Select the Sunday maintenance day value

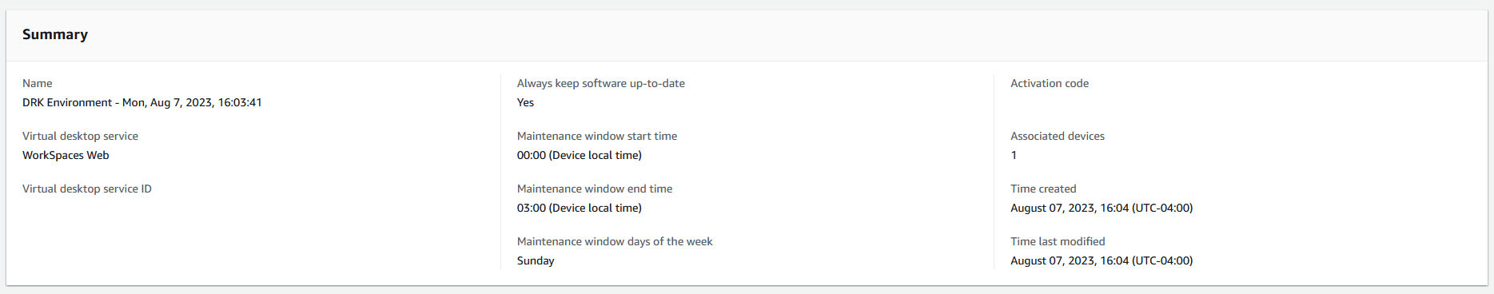(x=536, y=260)
